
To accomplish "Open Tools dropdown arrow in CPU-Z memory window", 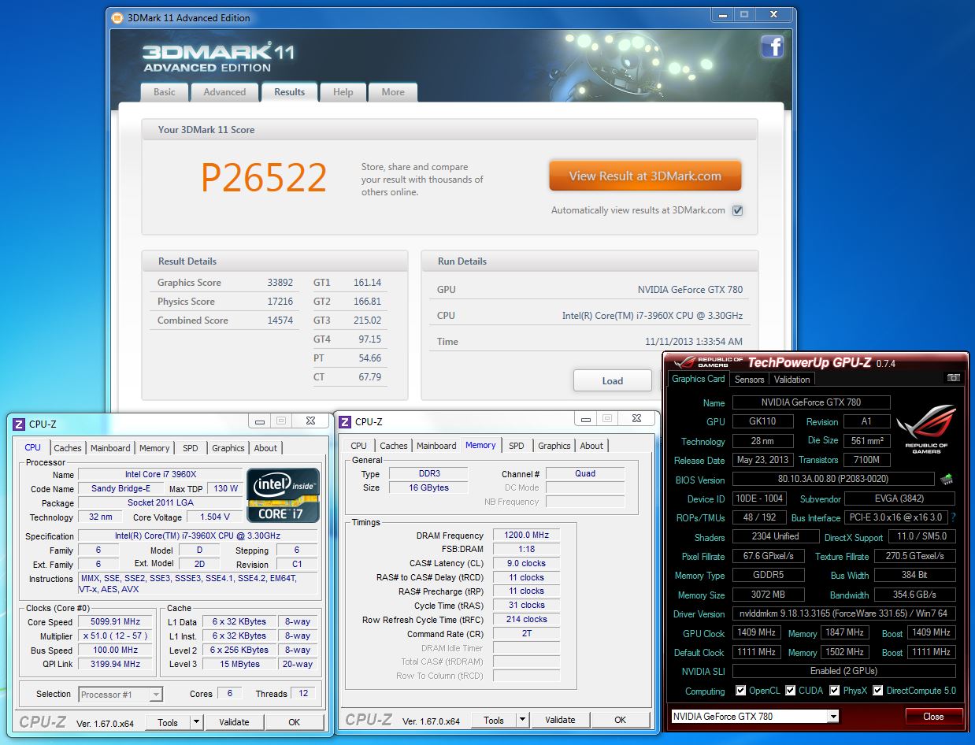I will 522,720.
